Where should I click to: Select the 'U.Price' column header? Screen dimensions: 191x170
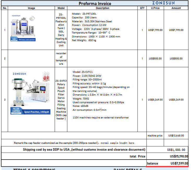point(155,8)
